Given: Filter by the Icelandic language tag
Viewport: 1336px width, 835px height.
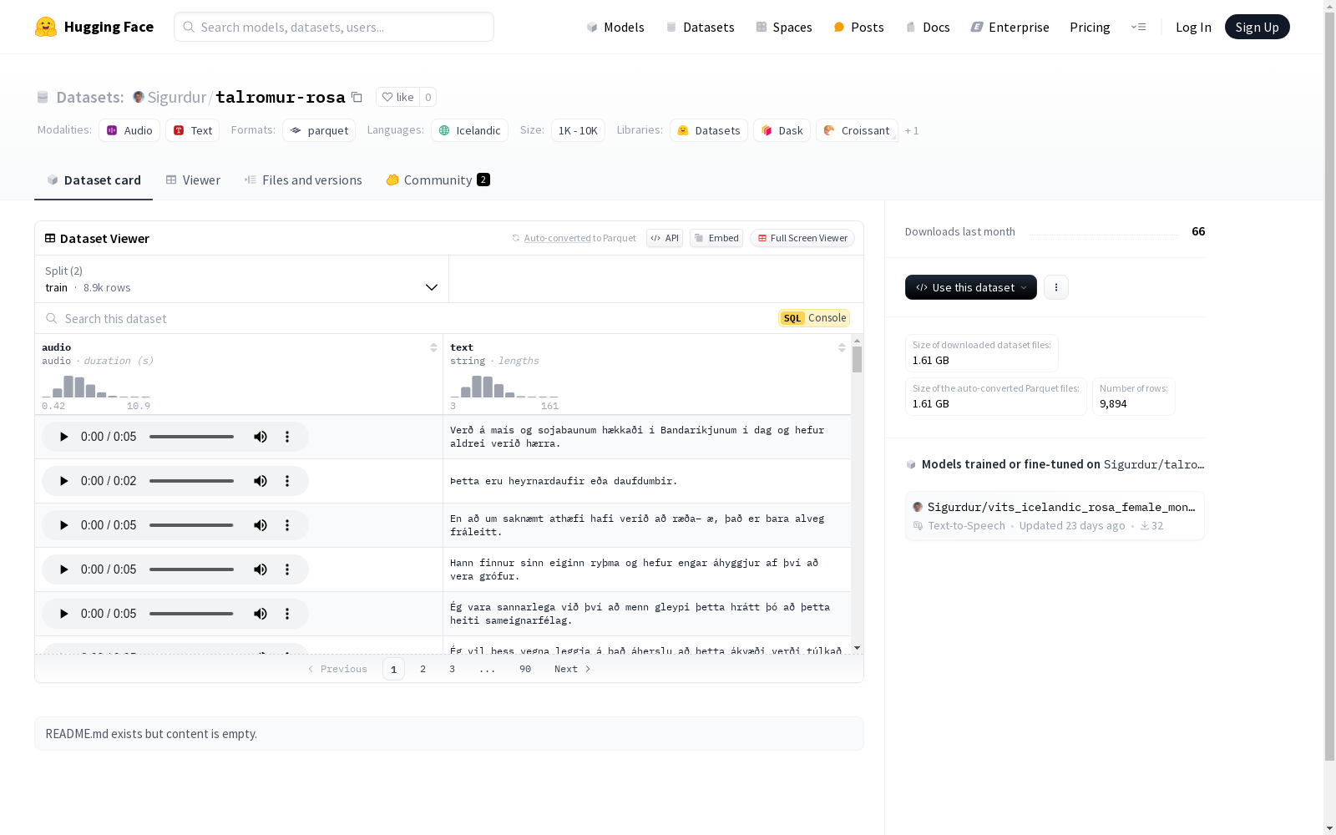Looking at the screenshot, I should pyautogui.click(x=469, y=130).
